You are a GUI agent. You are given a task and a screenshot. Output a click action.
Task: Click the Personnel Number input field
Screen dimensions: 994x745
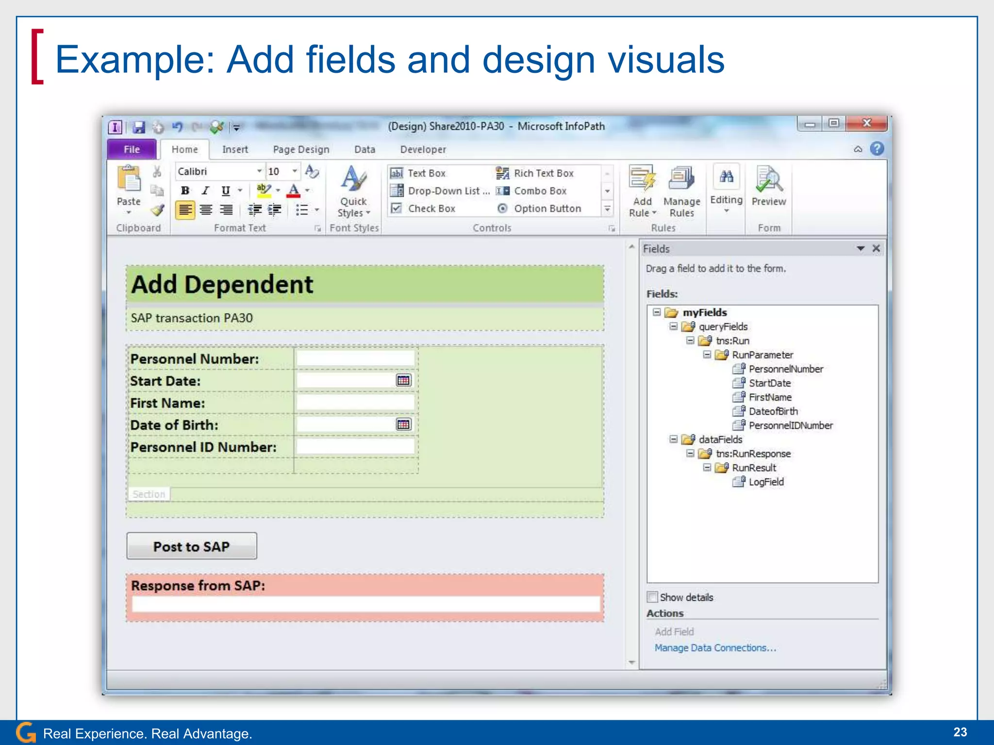click(355, 358)
